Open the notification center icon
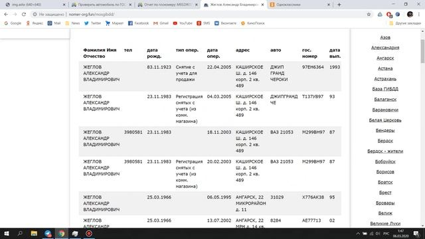This screenshot has height=239, width=425. [416, 234]
